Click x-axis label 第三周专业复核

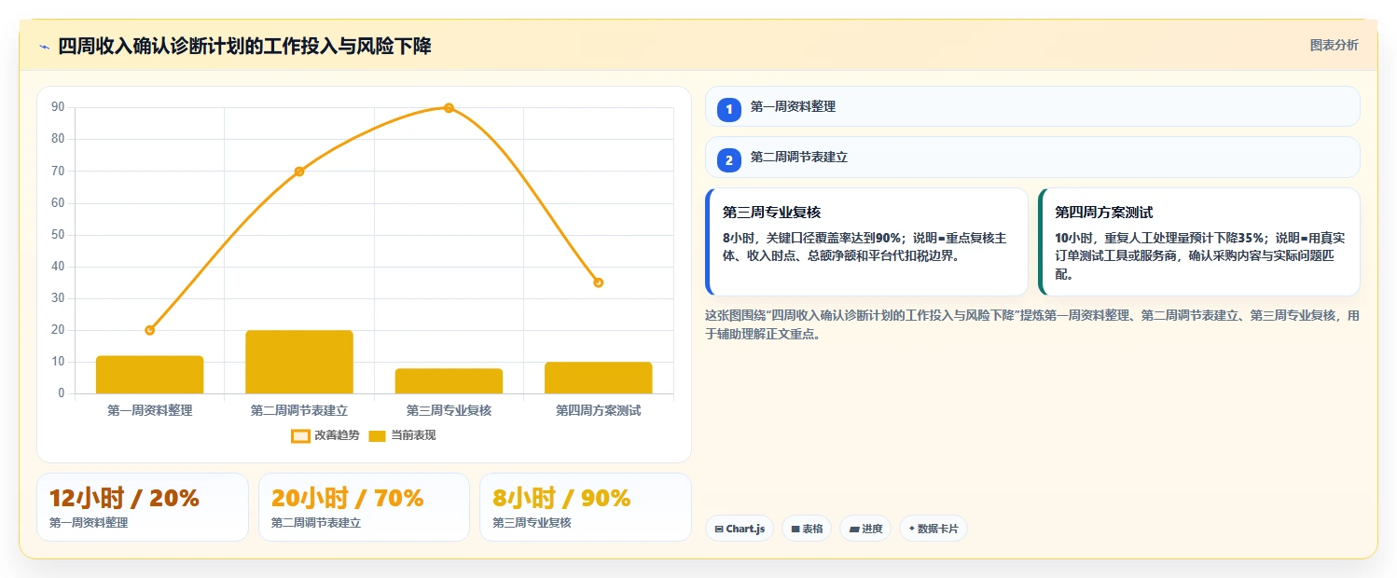(x=449, y=410)
